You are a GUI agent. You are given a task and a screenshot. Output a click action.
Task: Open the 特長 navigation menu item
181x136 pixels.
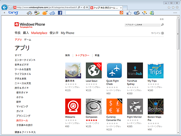pyautogui.click(x=17, y=33)
